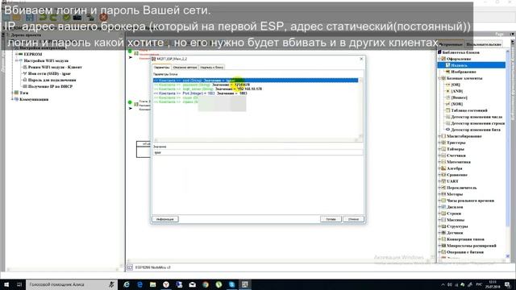Select the Датчики category

[455, 233]
